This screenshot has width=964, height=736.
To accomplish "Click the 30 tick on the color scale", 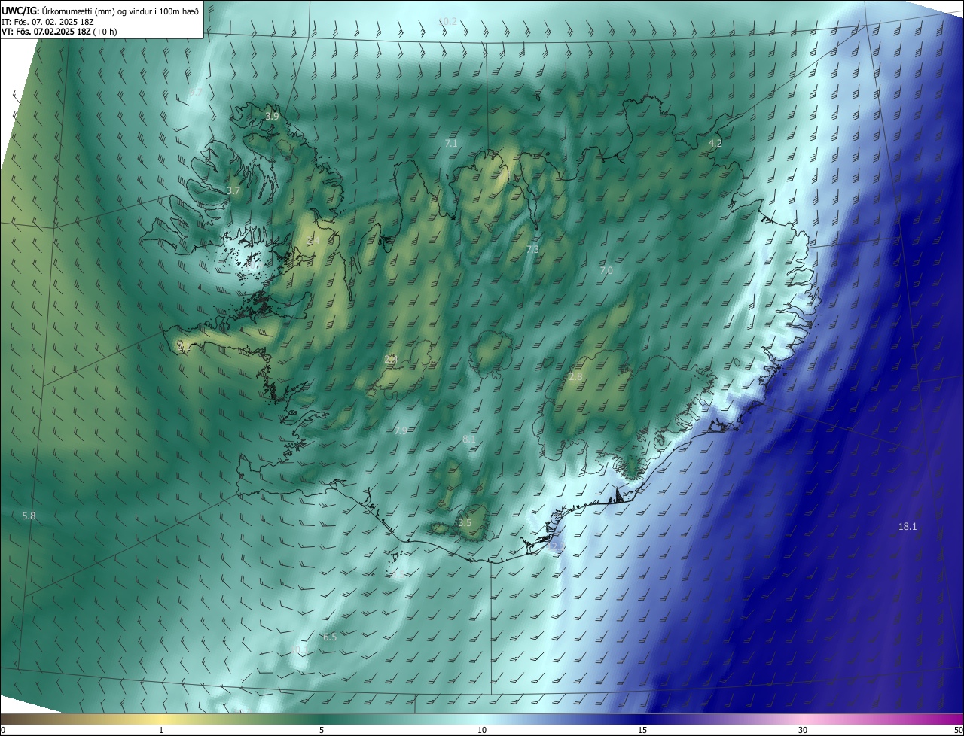I will tap(803, 730).
